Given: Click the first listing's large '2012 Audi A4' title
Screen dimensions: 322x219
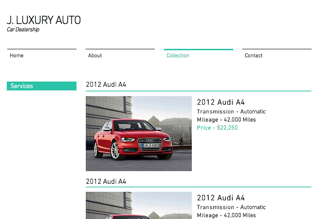Looking at the screenshot, I should (221, 102).
